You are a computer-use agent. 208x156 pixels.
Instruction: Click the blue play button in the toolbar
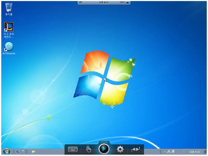[x=104, y=149]
